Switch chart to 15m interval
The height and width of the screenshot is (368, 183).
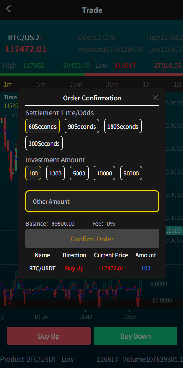click(76, 84)
